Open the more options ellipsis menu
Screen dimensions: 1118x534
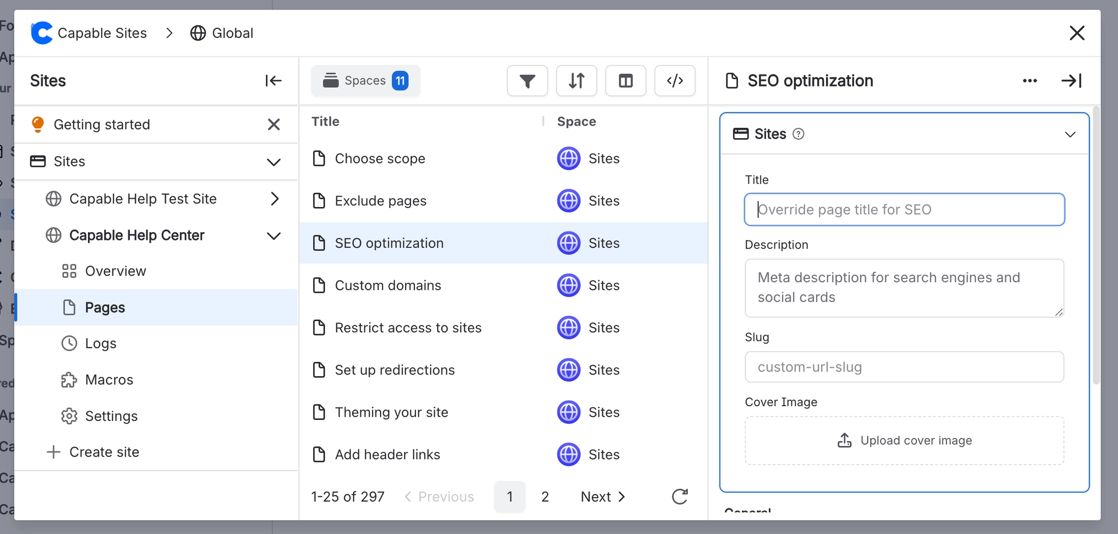click(1030, 81)
